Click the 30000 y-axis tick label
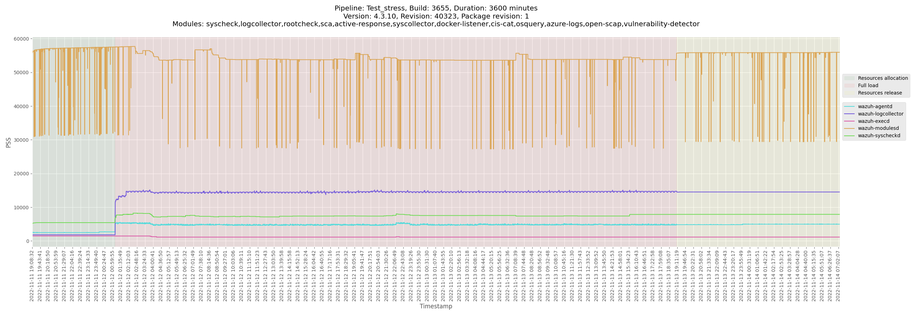 coord(21,140)
